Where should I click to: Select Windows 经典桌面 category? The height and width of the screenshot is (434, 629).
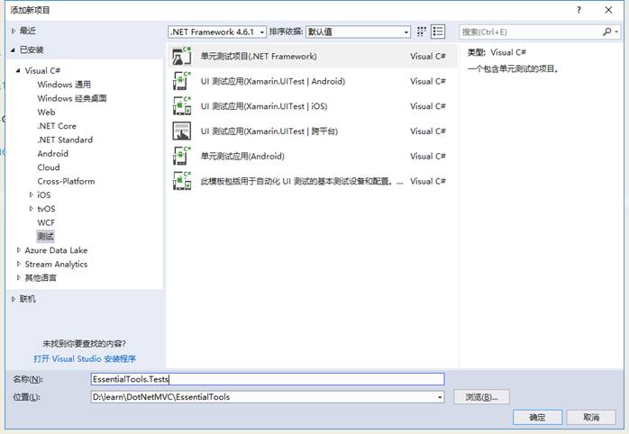click(x=72, y=98)
